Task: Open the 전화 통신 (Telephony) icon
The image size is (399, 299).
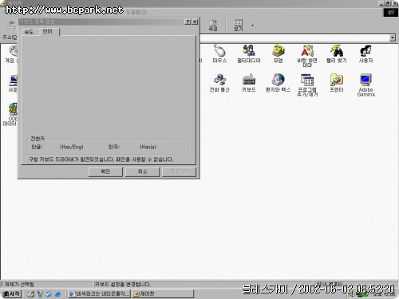Action: pyautogui.click(x=219, y=83)
